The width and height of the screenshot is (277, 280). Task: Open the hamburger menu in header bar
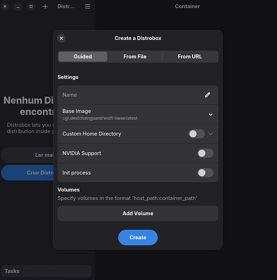tap(88, 7)
